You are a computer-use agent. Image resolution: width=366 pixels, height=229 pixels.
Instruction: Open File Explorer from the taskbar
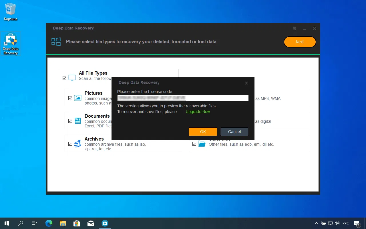[x=63, y=223]
